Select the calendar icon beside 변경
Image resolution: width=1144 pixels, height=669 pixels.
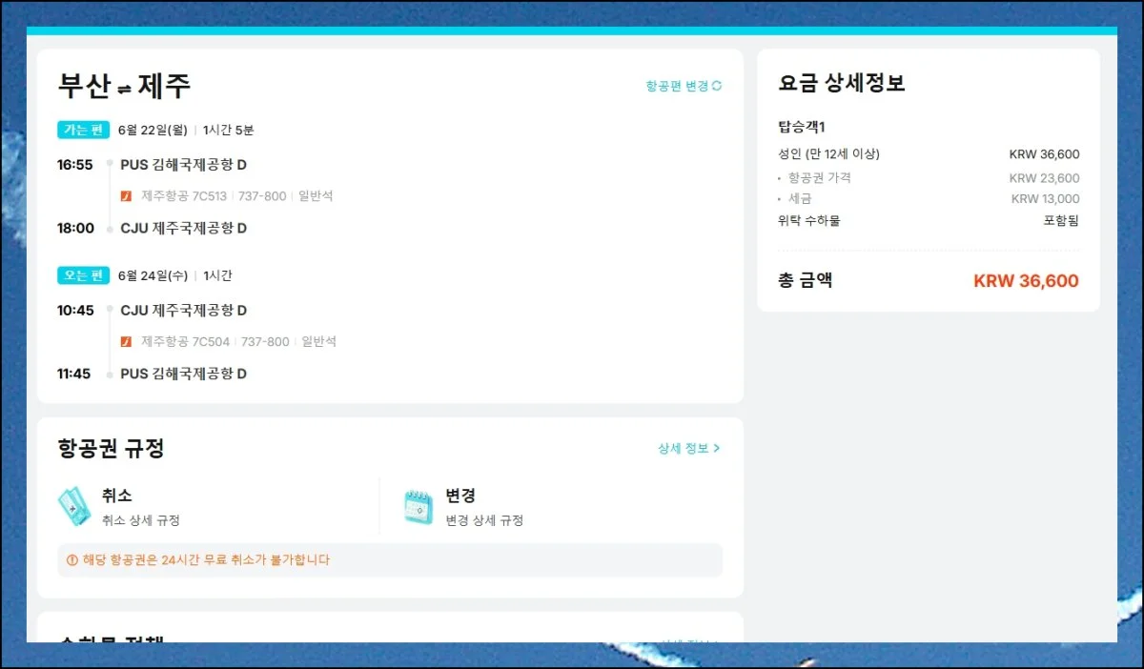[x=417, y=506]
